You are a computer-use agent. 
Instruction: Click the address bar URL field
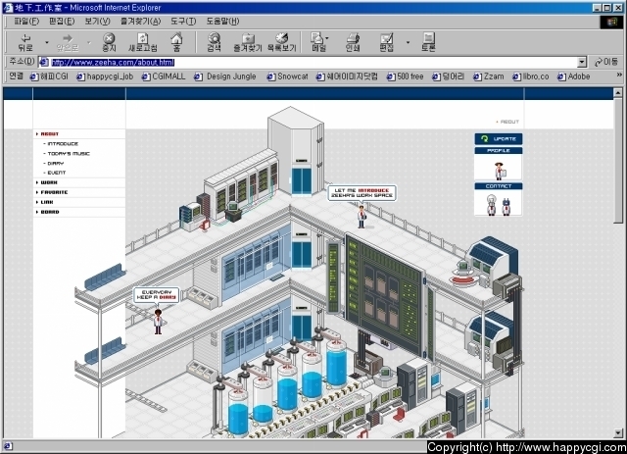pyautogui.click(x=313, y=62)
